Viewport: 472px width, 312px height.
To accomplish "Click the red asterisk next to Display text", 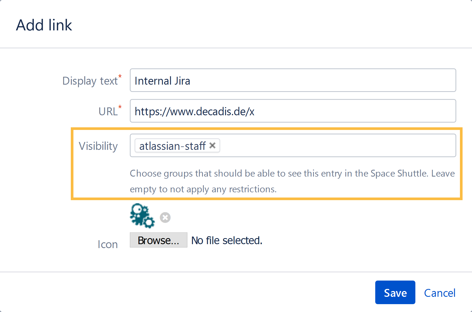I will tap(120, 76).
